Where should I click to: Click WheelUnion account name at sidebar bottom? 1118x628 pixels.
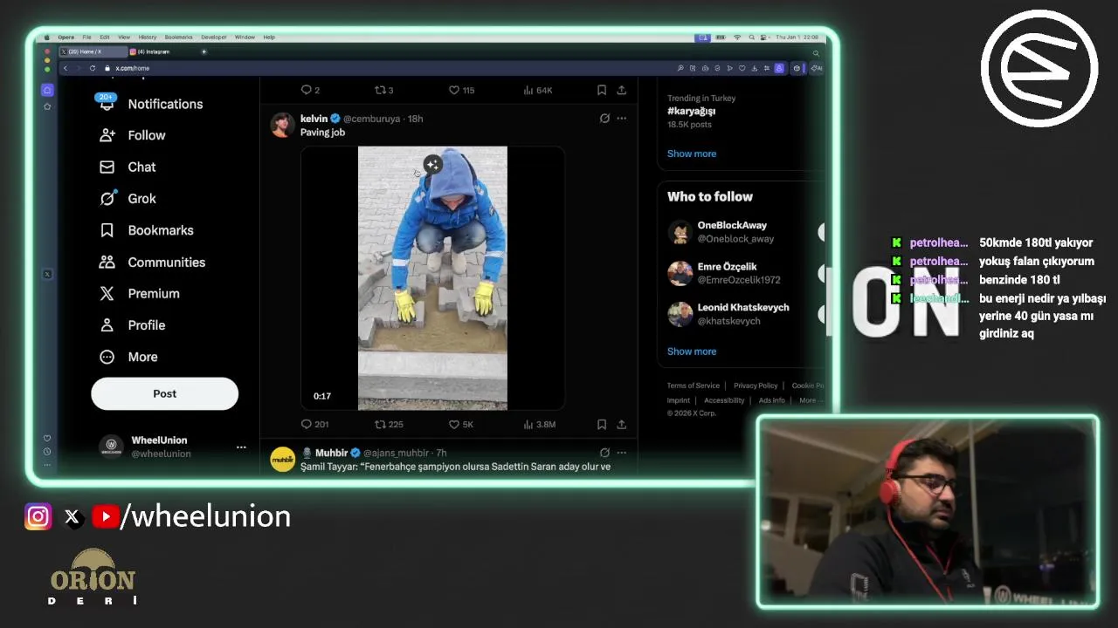[x=159, y=440]
